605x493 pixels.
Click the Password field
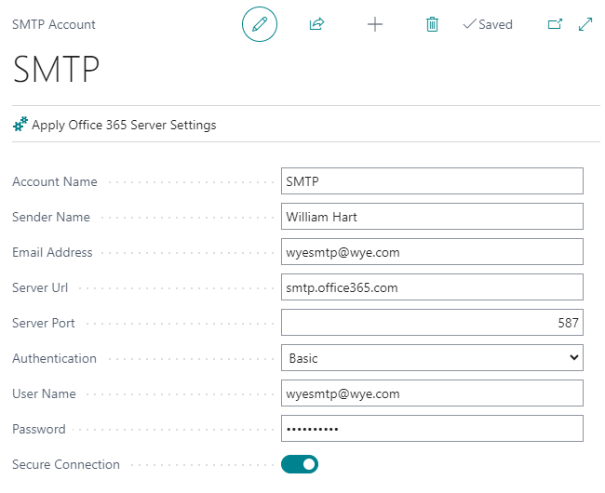tap(432, 429)
